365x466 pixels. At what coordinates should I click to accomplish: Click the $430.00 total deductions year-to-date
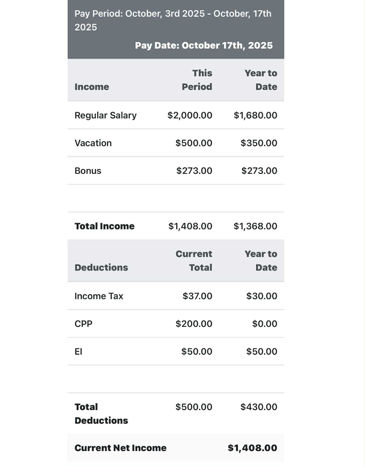tap(259, 407)
